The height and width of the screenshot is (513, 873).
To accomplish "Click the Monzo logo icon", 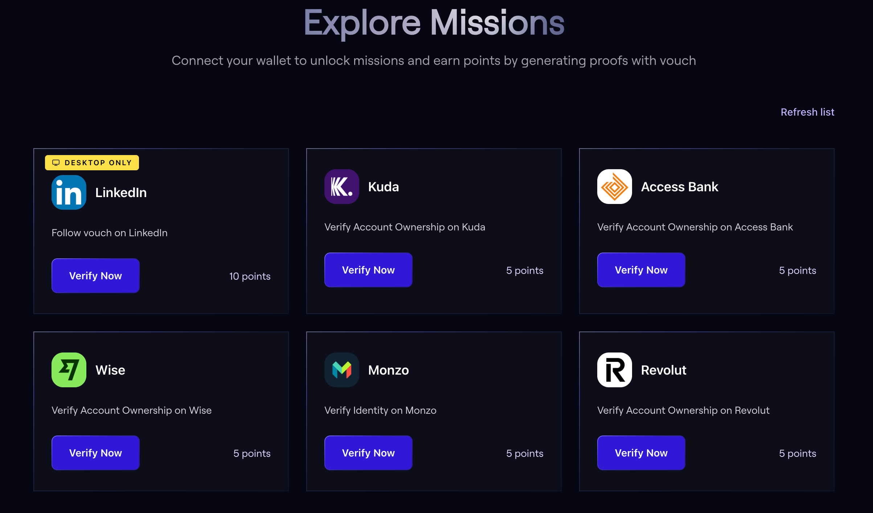I will tap(341, 370).
